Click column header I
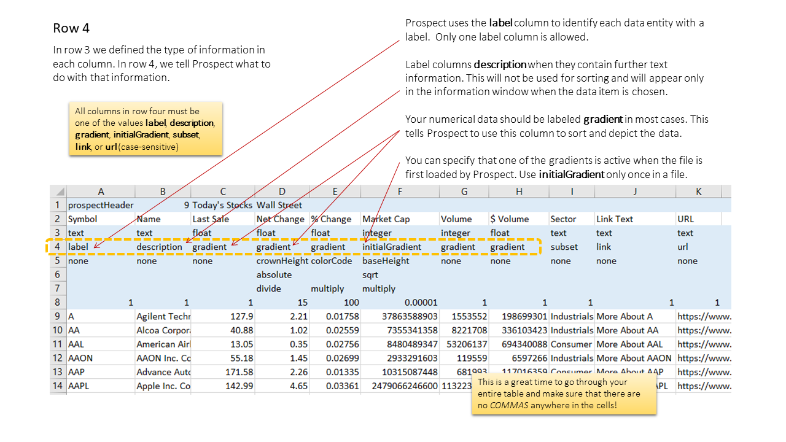 pyautogui.click(x=572, y=192)
